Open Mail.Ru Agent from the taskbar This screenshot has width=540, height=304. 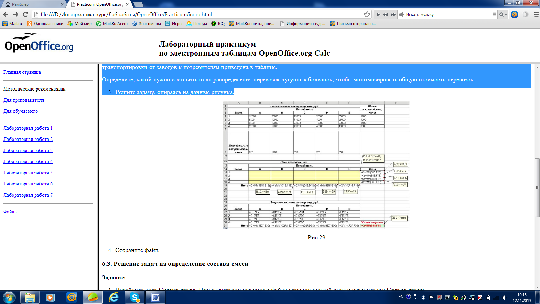pyautogui.click(x=72, y=297)
